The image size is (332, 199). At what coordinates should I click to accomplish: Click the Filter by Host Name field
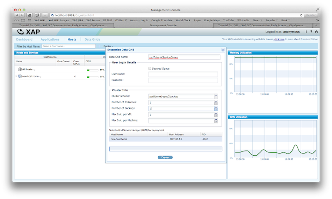(x=68, y=46)
